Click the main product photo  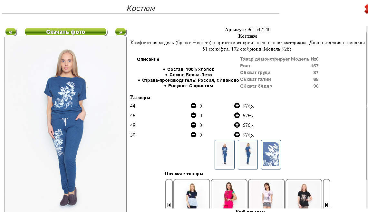coord(66,124)
